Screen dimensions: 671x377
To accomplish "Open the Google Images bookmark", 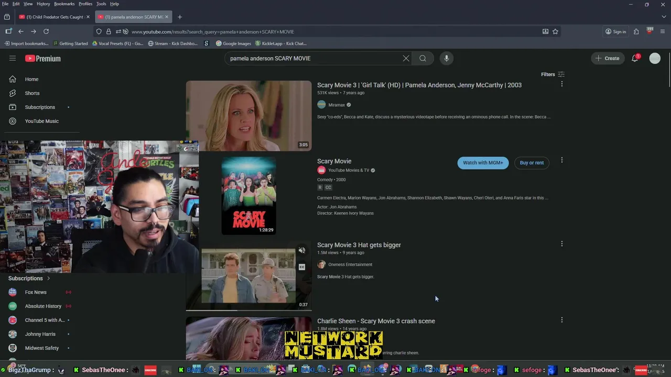I will [233, 43].
